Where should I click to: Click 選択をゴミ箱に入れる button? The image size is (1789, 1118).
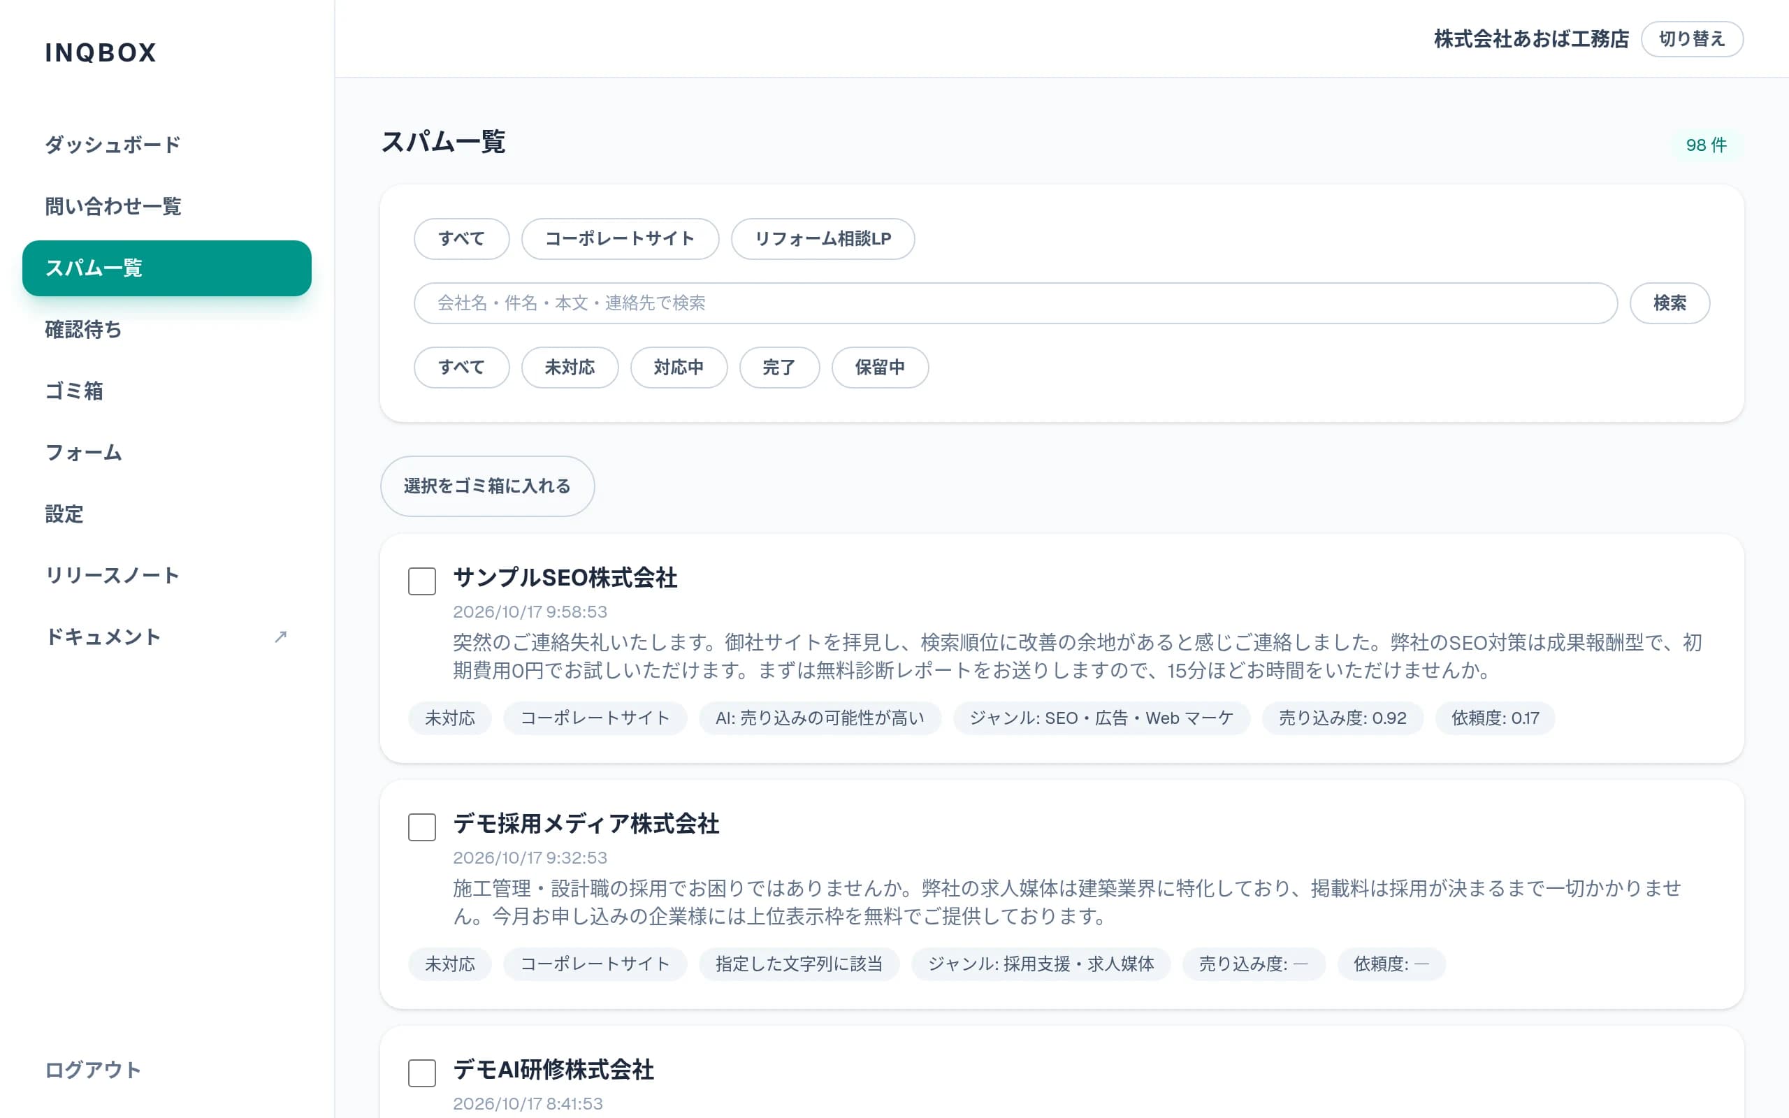487,486
